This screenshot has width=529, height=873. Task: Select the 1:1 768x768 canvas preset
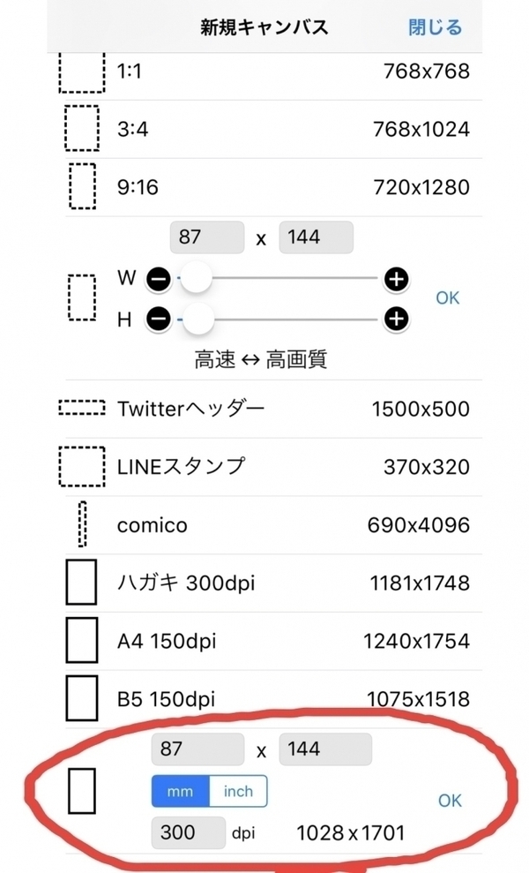264,72
